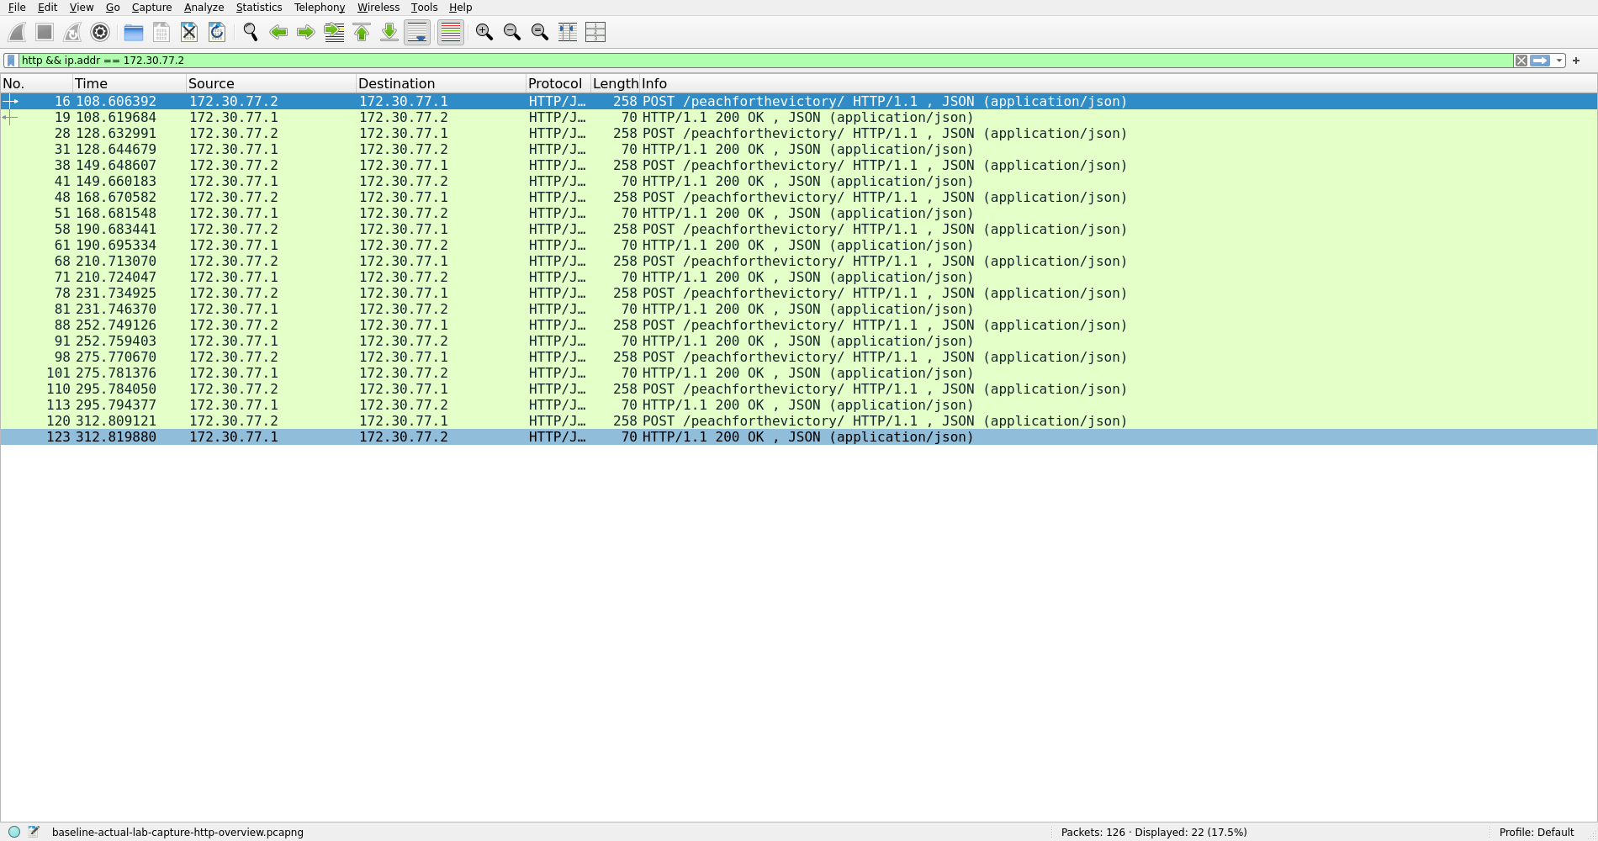
Task: Sort by the Time column header
Action: click(129, 83)
